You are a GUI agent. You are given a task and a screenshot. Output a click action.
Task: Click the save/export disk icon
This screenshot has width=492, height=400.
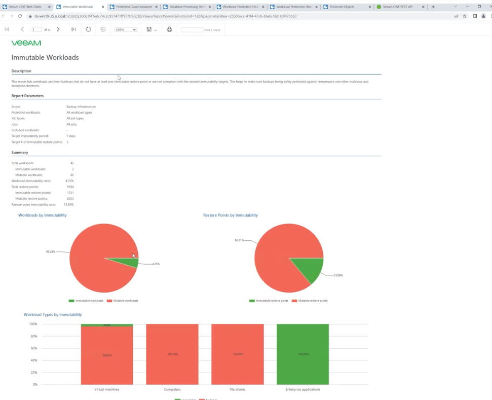pos(149,29)
